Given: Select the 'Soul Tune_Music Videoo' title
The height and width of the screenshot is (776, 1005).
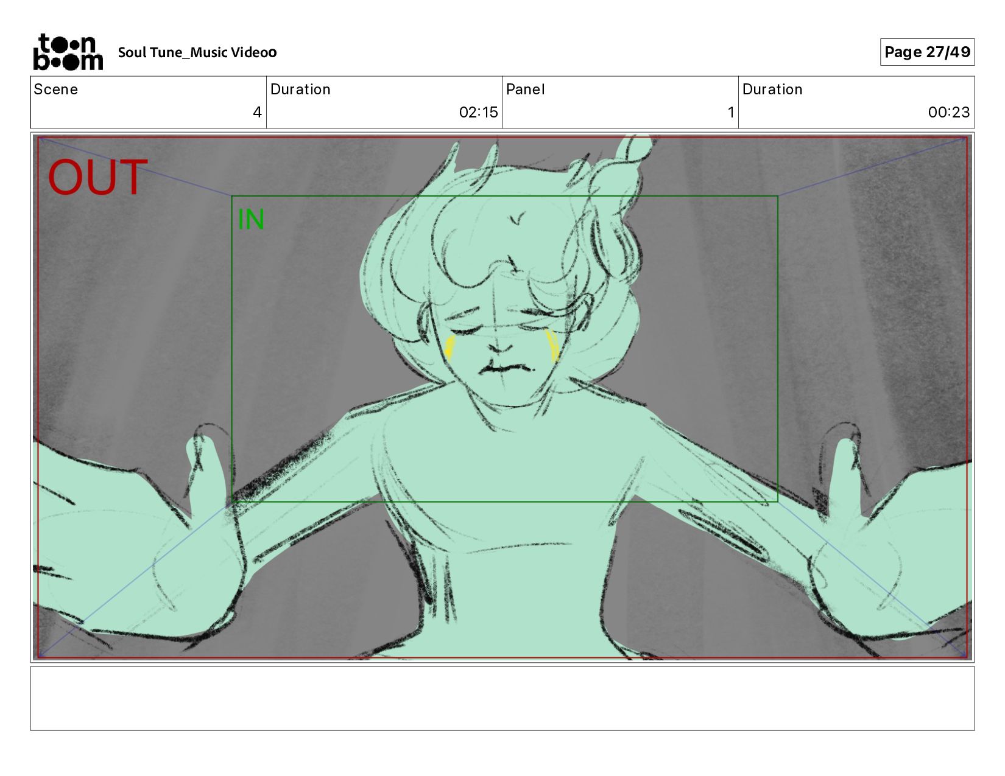Looking at the screenshot, I should click(197, 52).
